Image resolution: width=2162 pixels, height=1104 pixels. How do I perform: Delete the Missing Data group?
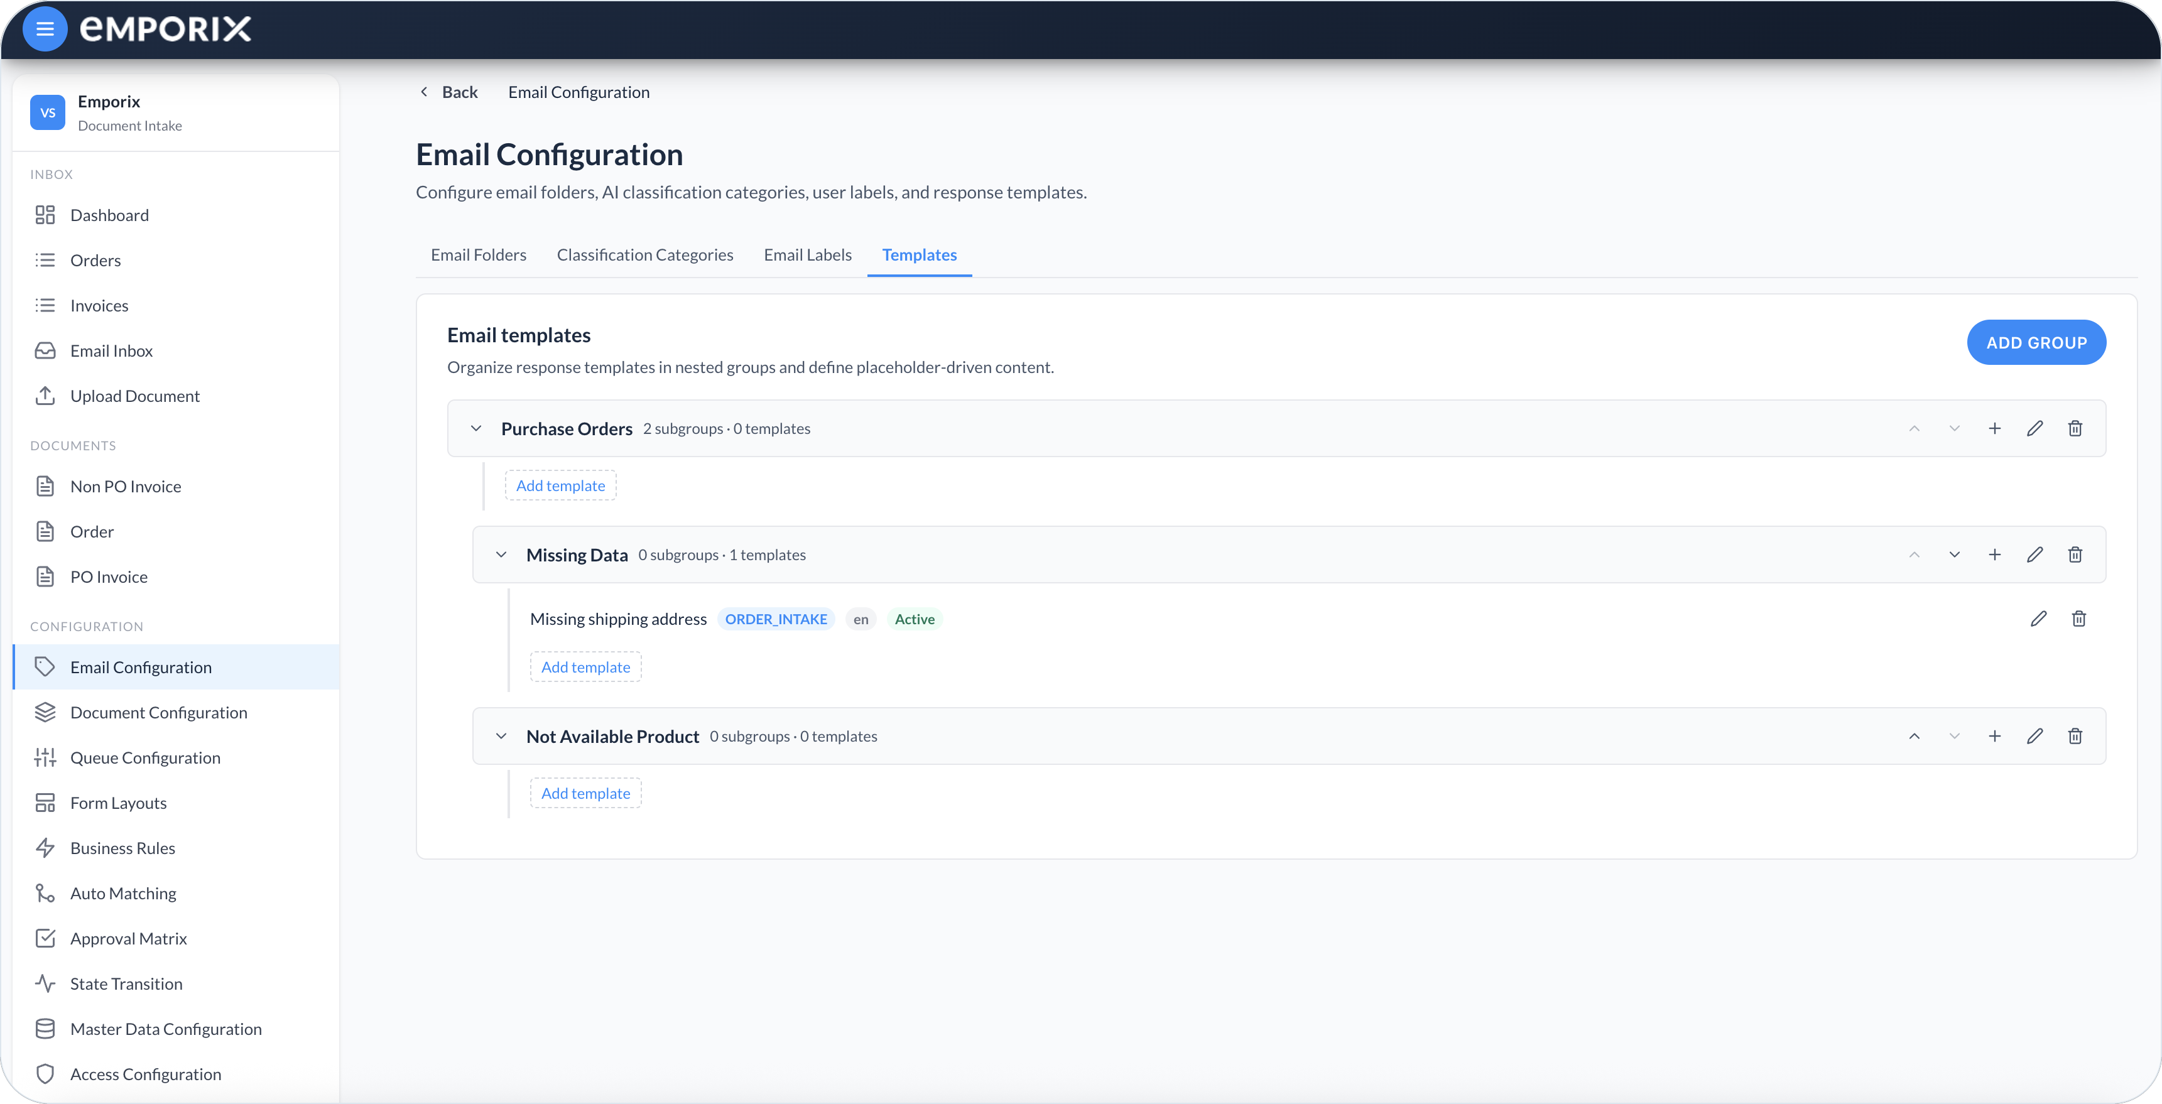tap(2075, 555)
